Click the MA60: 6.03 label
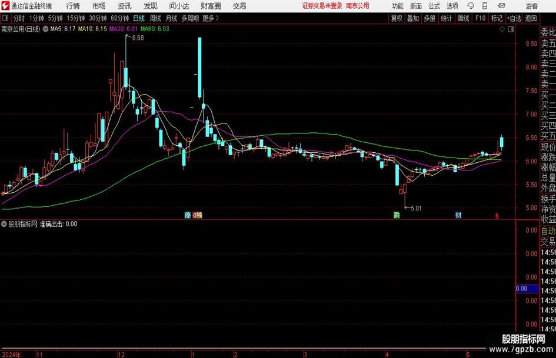556x358 pixels. click(155, 29)
